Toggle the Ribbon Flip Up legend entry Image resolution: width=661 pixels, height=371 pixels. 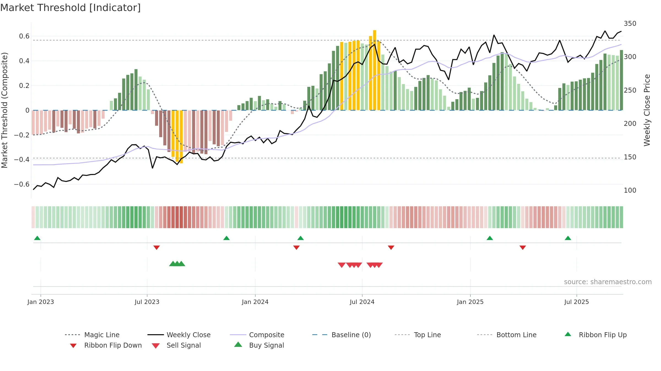coord(595,335)
